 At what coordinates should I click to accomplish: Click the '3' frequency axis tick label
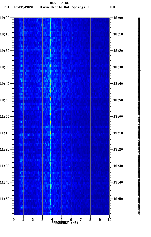42,220
